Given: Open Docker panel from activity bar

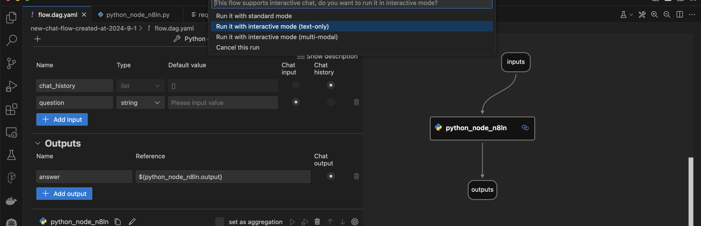Looking at the screenshot, I should pyautogui.click(x=11, y=200).
